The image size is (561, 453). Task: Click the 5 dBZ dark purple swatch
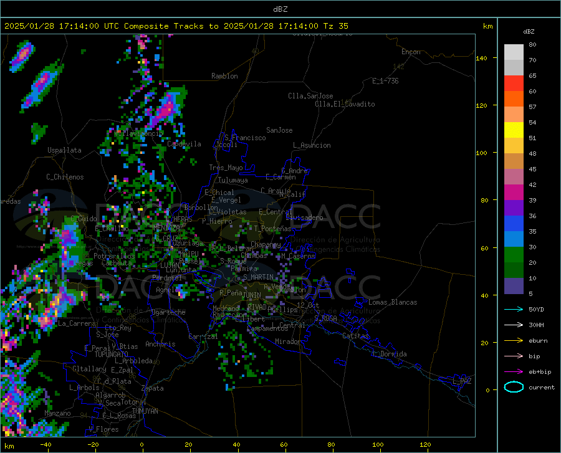click(514, 285)
